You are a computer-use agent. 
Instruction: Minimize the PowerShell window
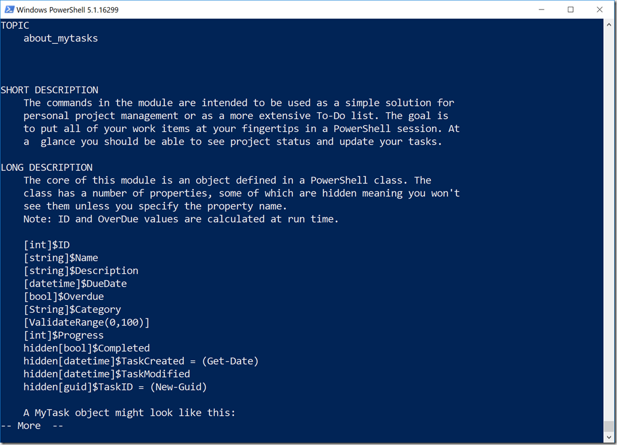click(x=541, y=10)
